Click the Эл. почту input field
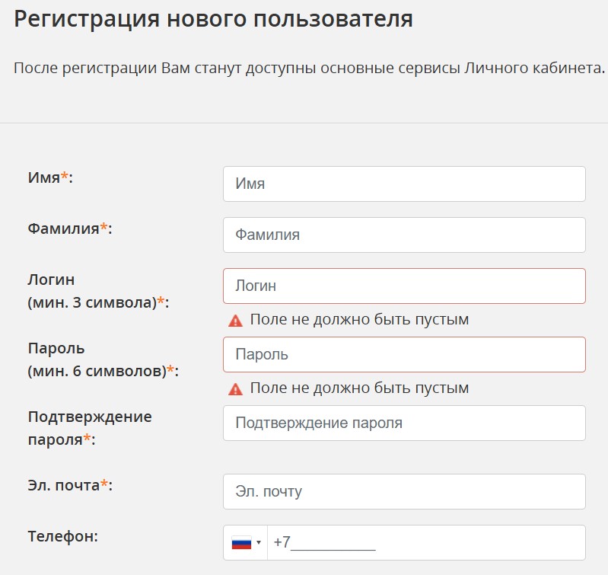This screenshot has width=608, height=575. pyautogui.click(x=404, y=491)
